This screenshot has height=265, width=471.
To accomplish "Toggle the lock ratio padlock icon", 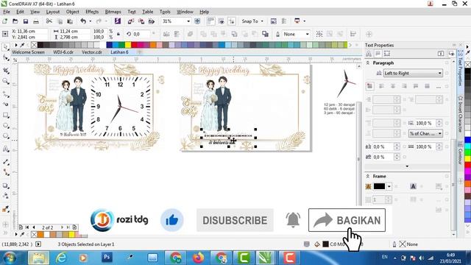I will (x=118, y=34).
